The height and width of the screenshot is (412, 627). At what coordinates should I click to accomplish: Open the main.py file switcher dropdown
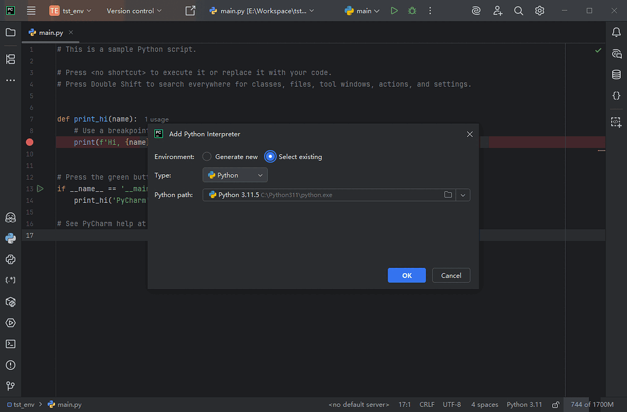point(262,11)
